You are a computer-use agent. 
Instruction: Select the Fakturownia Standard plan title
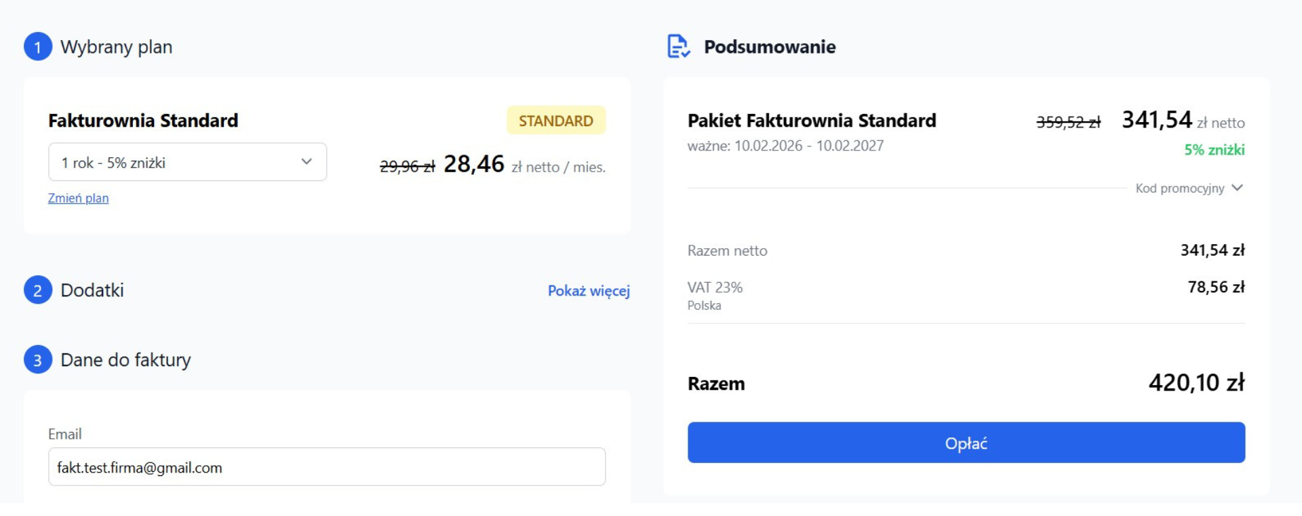point(143,121)
